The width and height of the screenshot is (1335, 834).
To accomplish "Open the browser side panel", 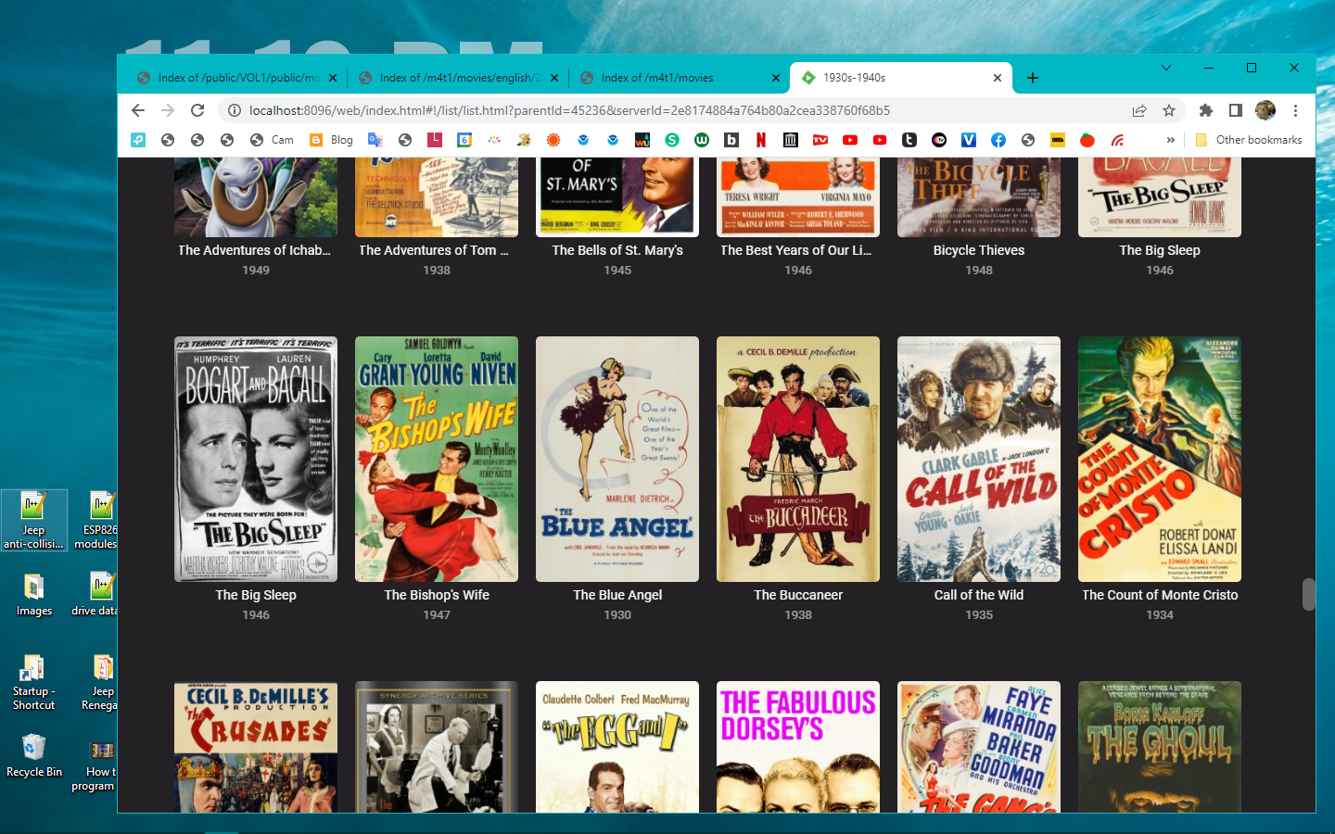I will [x=1235, y=110].
